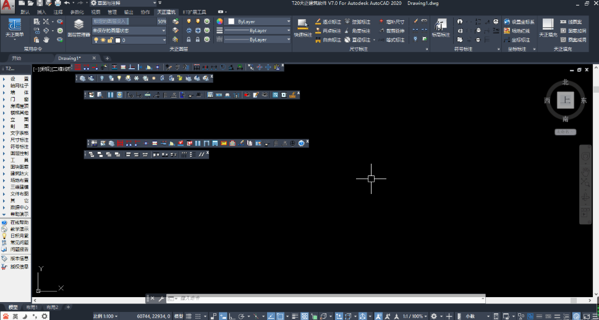Open the lineweight ByLayer dropdown

click(x=258, y=30)
